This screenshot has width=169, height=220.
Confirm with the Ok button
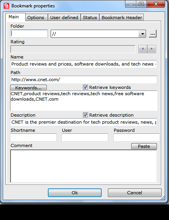click(75, 193)
